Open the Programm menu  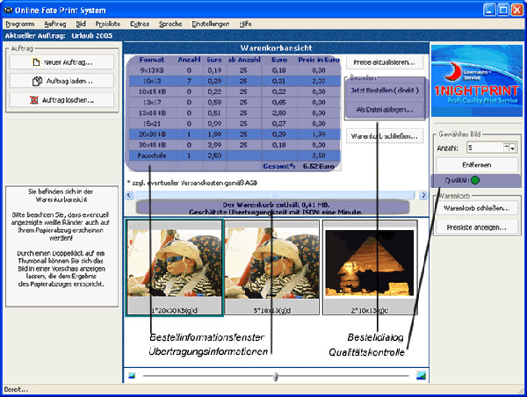tap(20, 24)
